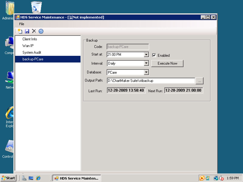This screenshot has width=243, height=182.
Task: Select System Audit in the list
Action: tap(32, 52)
